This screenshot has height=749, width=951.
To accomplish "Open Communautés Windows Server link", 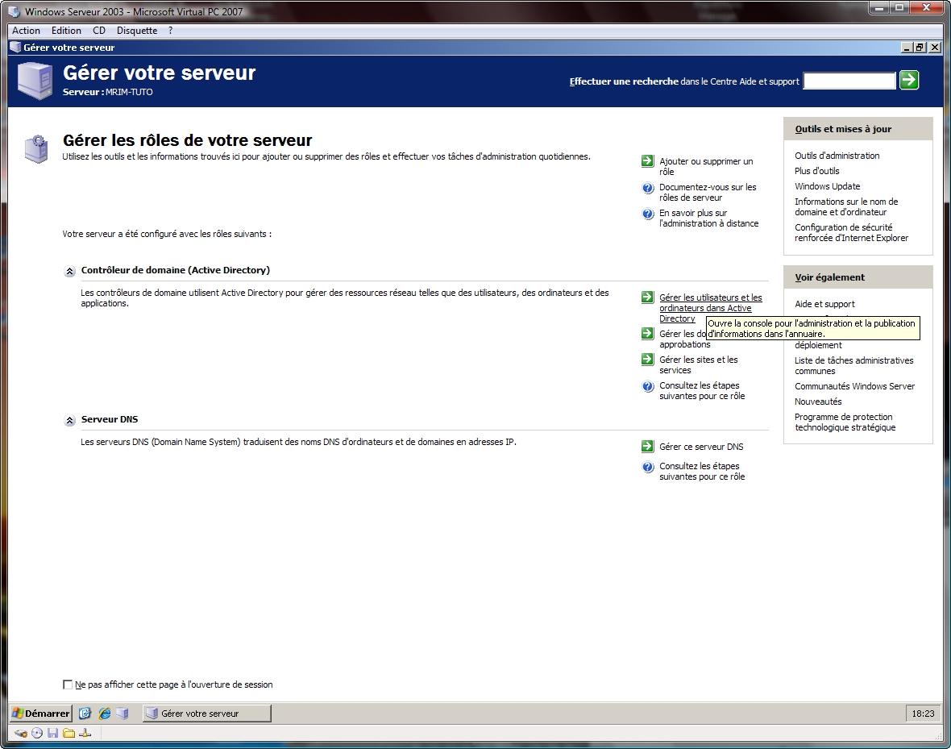I will coord(854,386).
